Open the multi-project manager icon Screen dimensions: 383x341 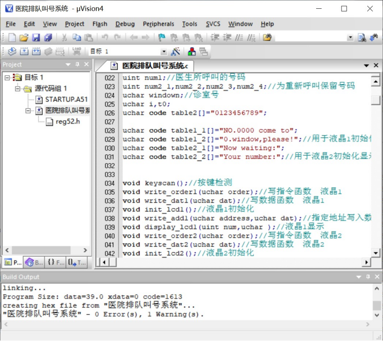click(203, 51)
